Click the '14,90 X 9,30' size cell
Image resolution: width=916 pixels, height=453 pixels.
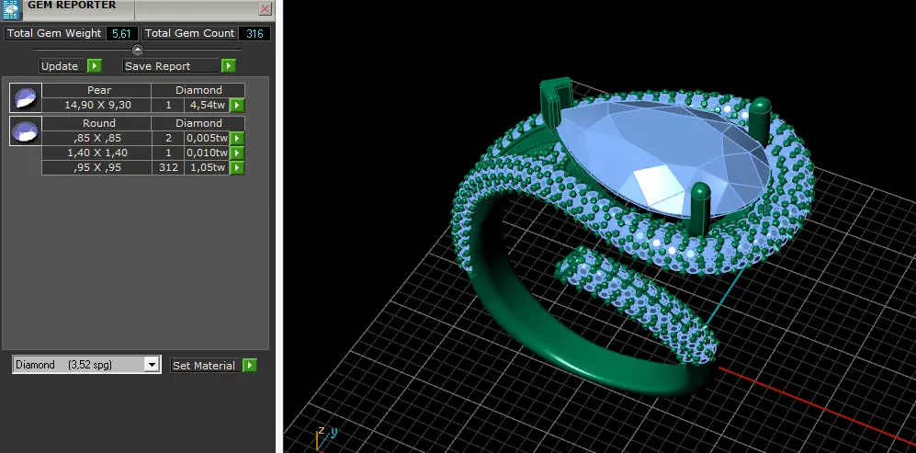point(96,106)
